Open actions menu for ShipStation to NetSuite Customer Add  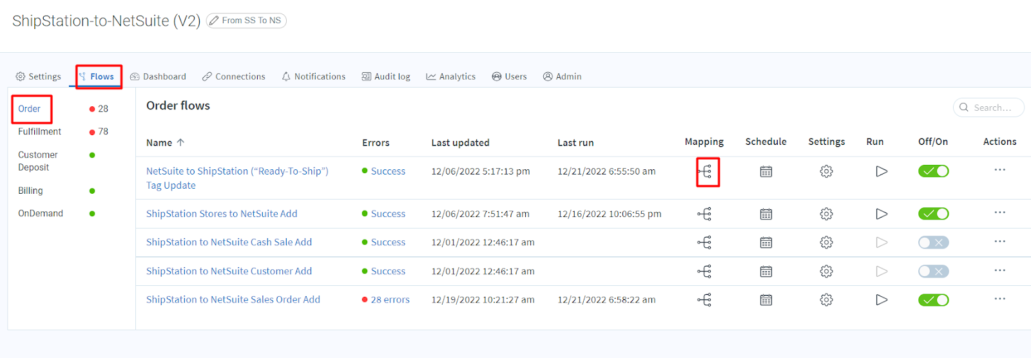pyautogui.click(x=999, y=270)
